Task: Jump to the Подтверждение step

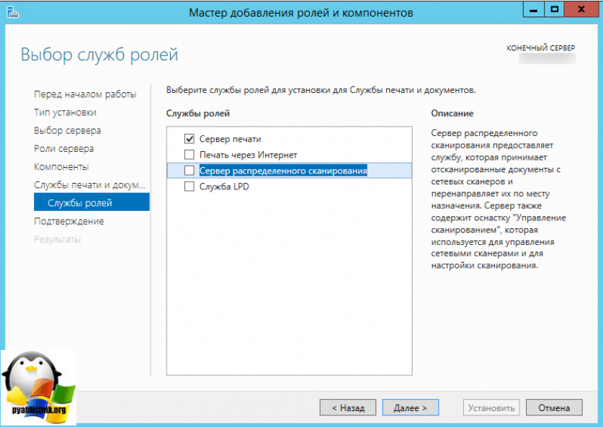Action: tap(69, 221)
